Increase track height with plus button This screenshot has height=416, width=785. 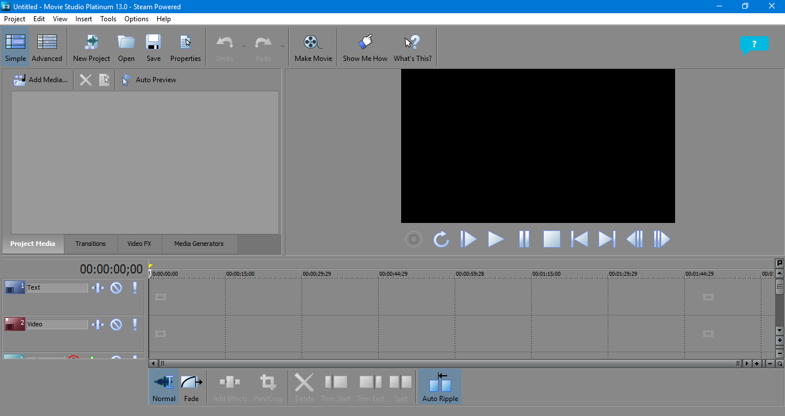tap(780, 340)
